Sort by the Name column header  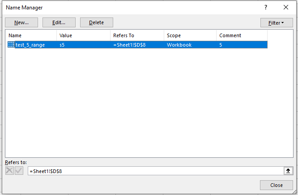(31, 35)
